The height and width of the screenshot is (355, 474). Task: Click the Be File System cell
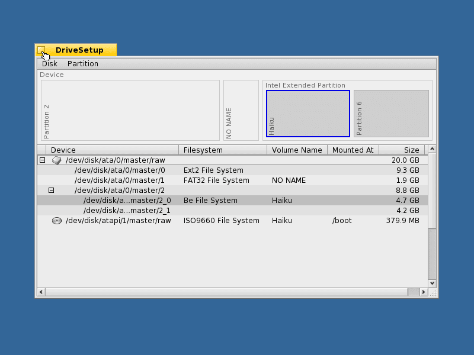[210, 201]
